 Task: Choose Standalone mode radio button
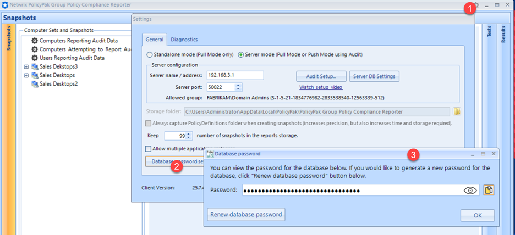coord(149,54)
